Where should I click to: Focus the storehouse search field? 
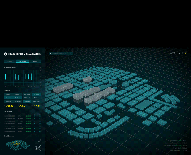[x=61, y=54]
